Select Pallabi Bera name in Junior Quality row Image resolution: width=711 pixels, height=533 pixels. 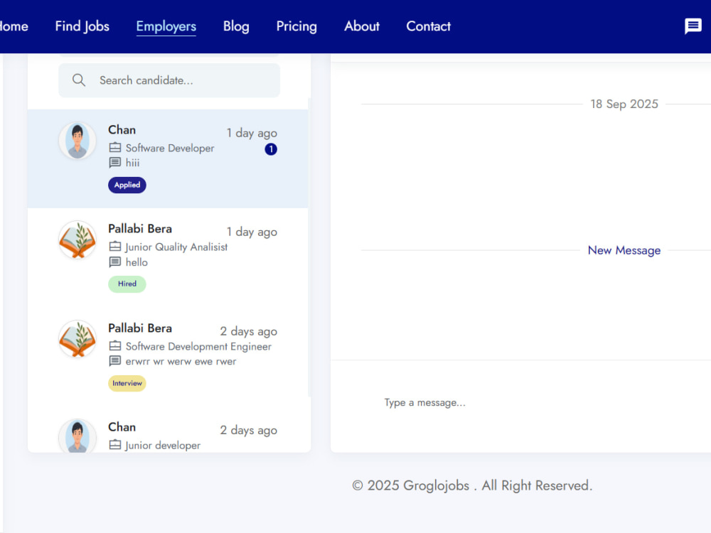pyautogui.click(x=140, y=229)
